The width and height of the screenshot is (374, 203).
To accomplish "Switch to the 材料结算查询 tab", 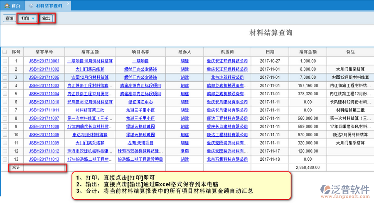I will pyautogui.click(x=49, y=6).
